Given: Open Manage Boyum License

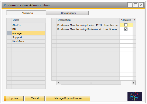Looking at the screenshot, I should click(x=68, y=98).
